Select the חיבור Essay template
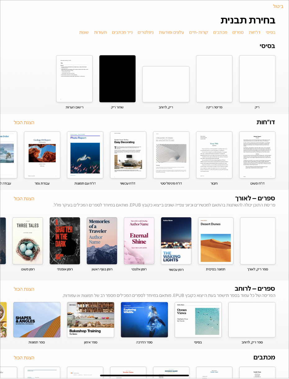This screenshot has height=379, width=289. pyautogui.click(x=214, y=155)
